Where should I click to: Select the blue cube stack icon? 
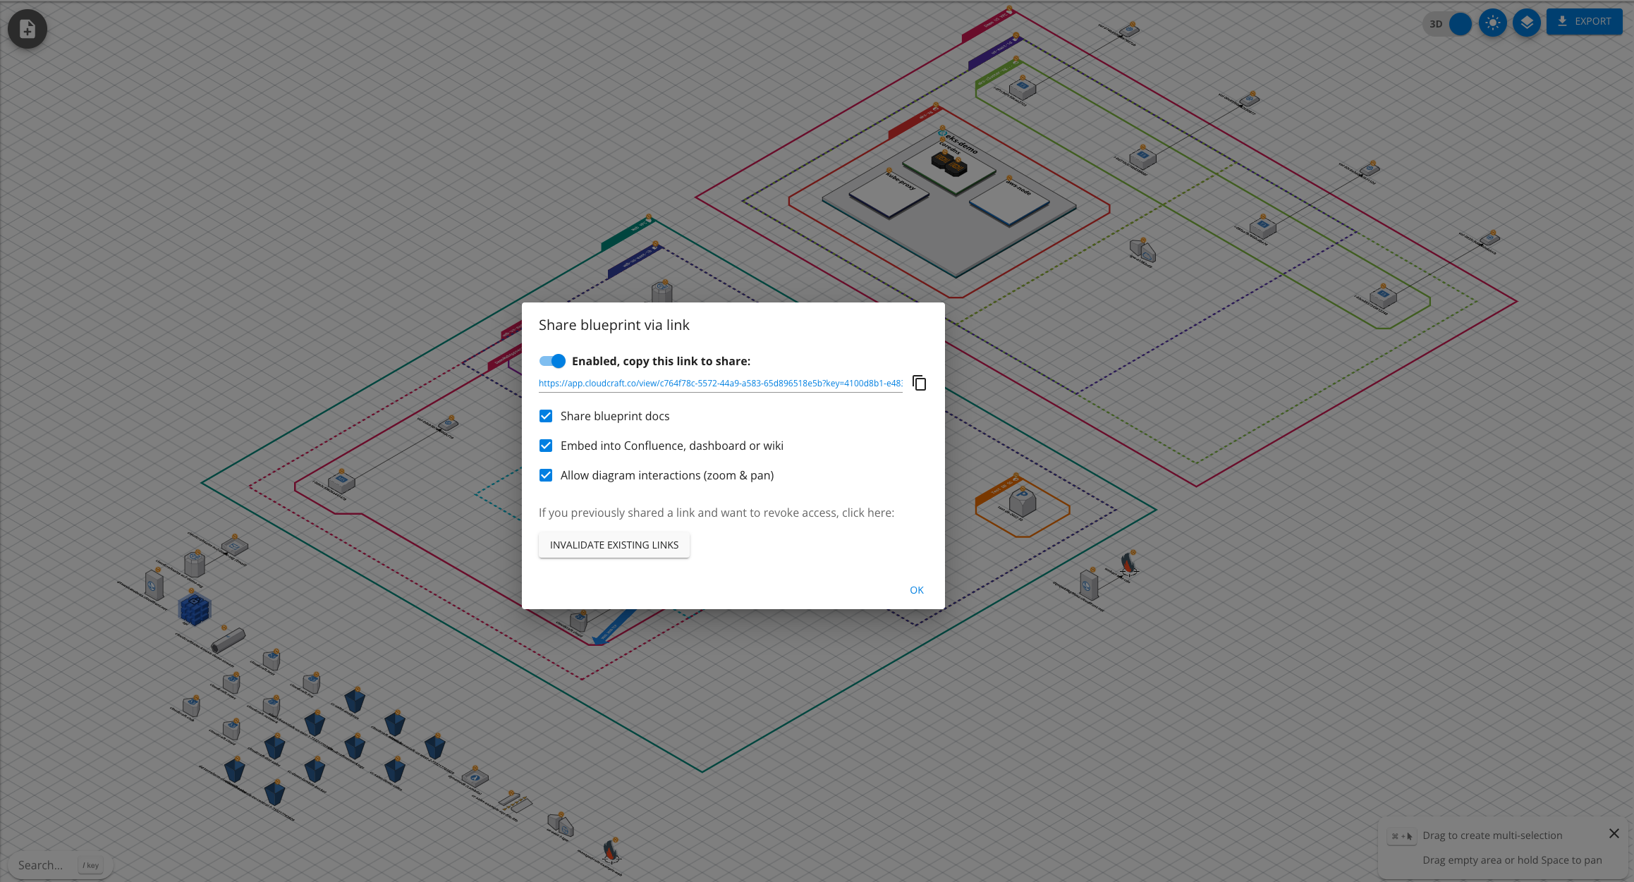pos(195,609)
